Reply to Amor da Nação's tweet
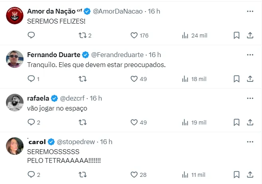The height and width of the screenshot is (184, 262). (x=32, y=36)
